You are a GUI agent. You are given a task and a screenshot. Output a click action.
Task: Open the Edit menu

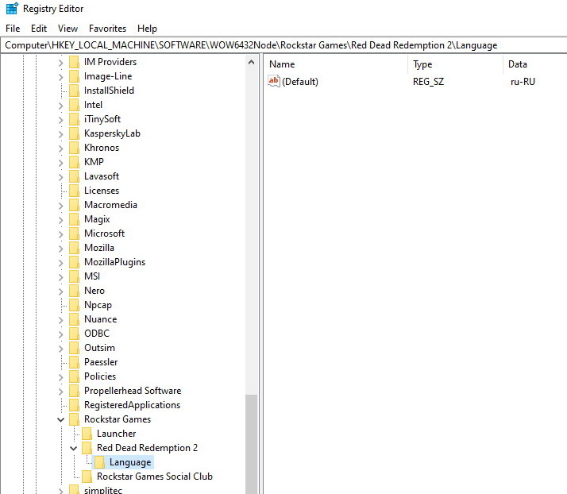(39, 29)
